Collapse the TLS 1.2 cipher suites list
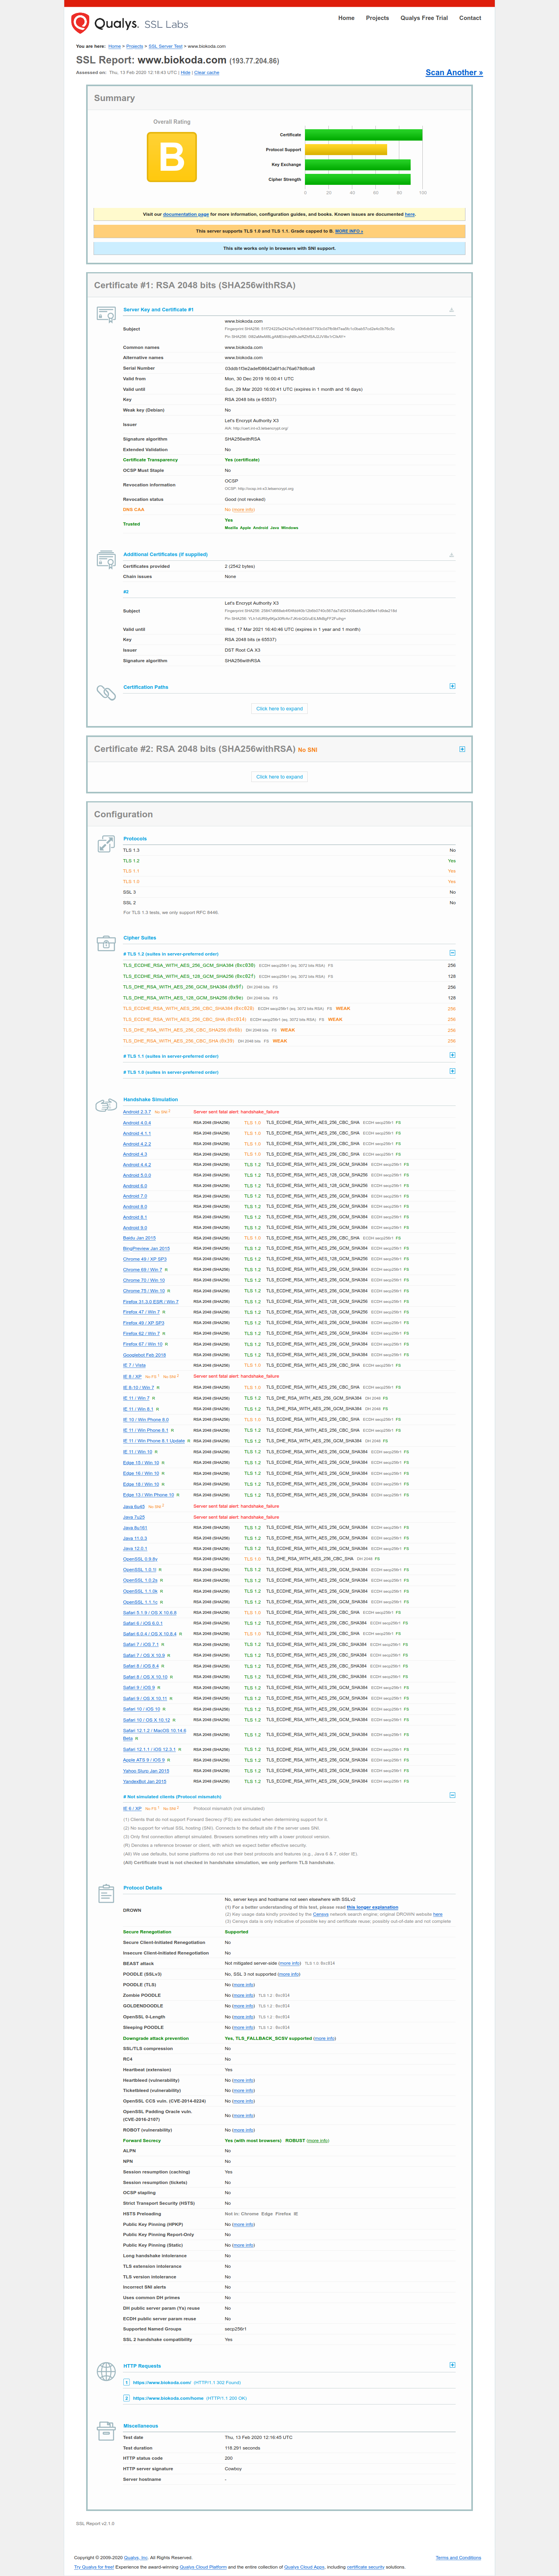Viewport: 559px width, 2576px height. click(x=452, y=953)
